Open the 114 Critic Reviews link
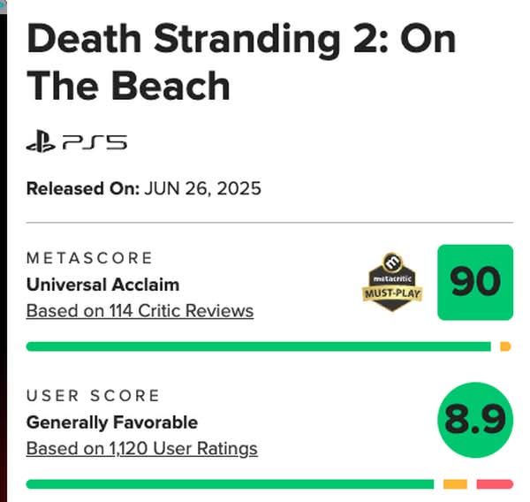Viewport: 530px width, 502px height. click(140, 310)
